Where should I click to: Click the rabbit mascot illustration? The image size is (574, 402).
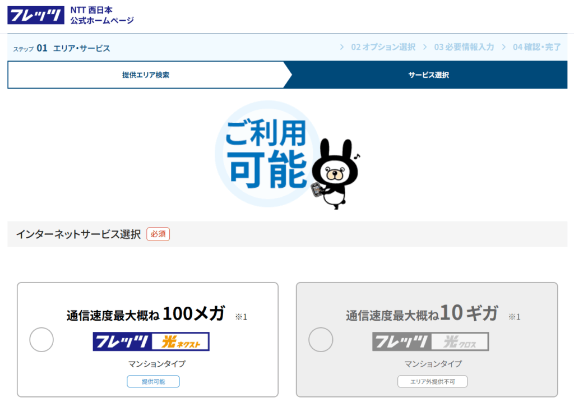click(x=336, y=174)
